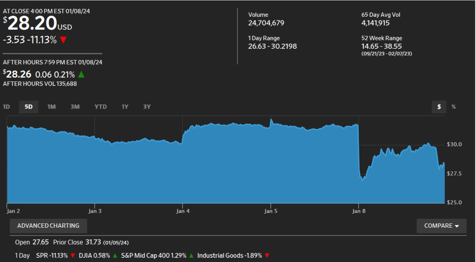Click the Jan 4 date on chart axis
Viewport: 476px width, 262px height.
(184, 211)
